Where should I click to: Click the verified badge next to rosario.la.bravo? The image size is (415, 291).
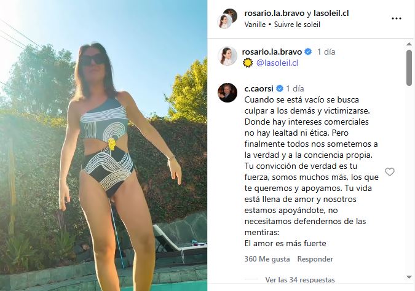click(308, 52)
